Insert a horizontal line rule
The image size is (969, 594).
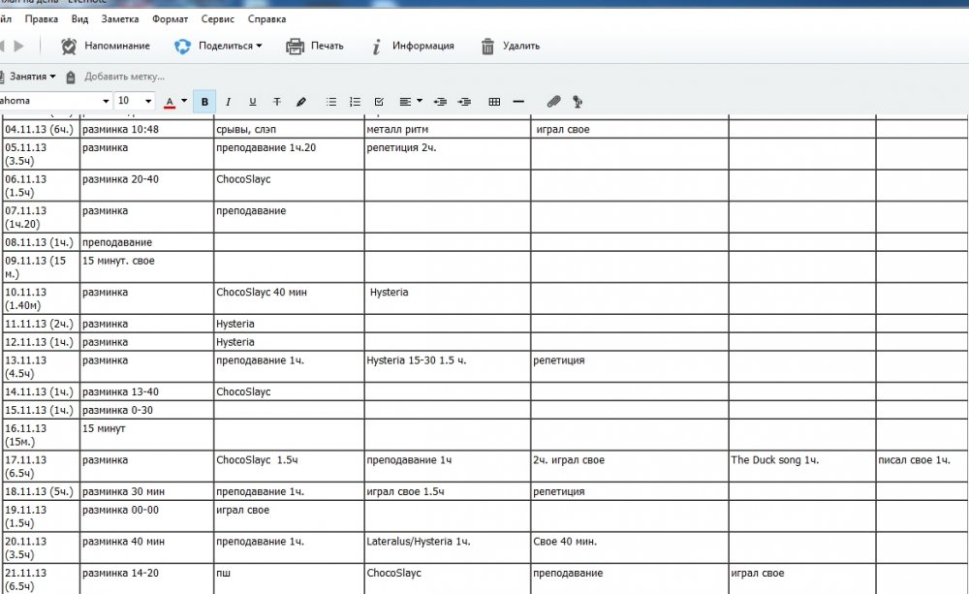(518, 102)
